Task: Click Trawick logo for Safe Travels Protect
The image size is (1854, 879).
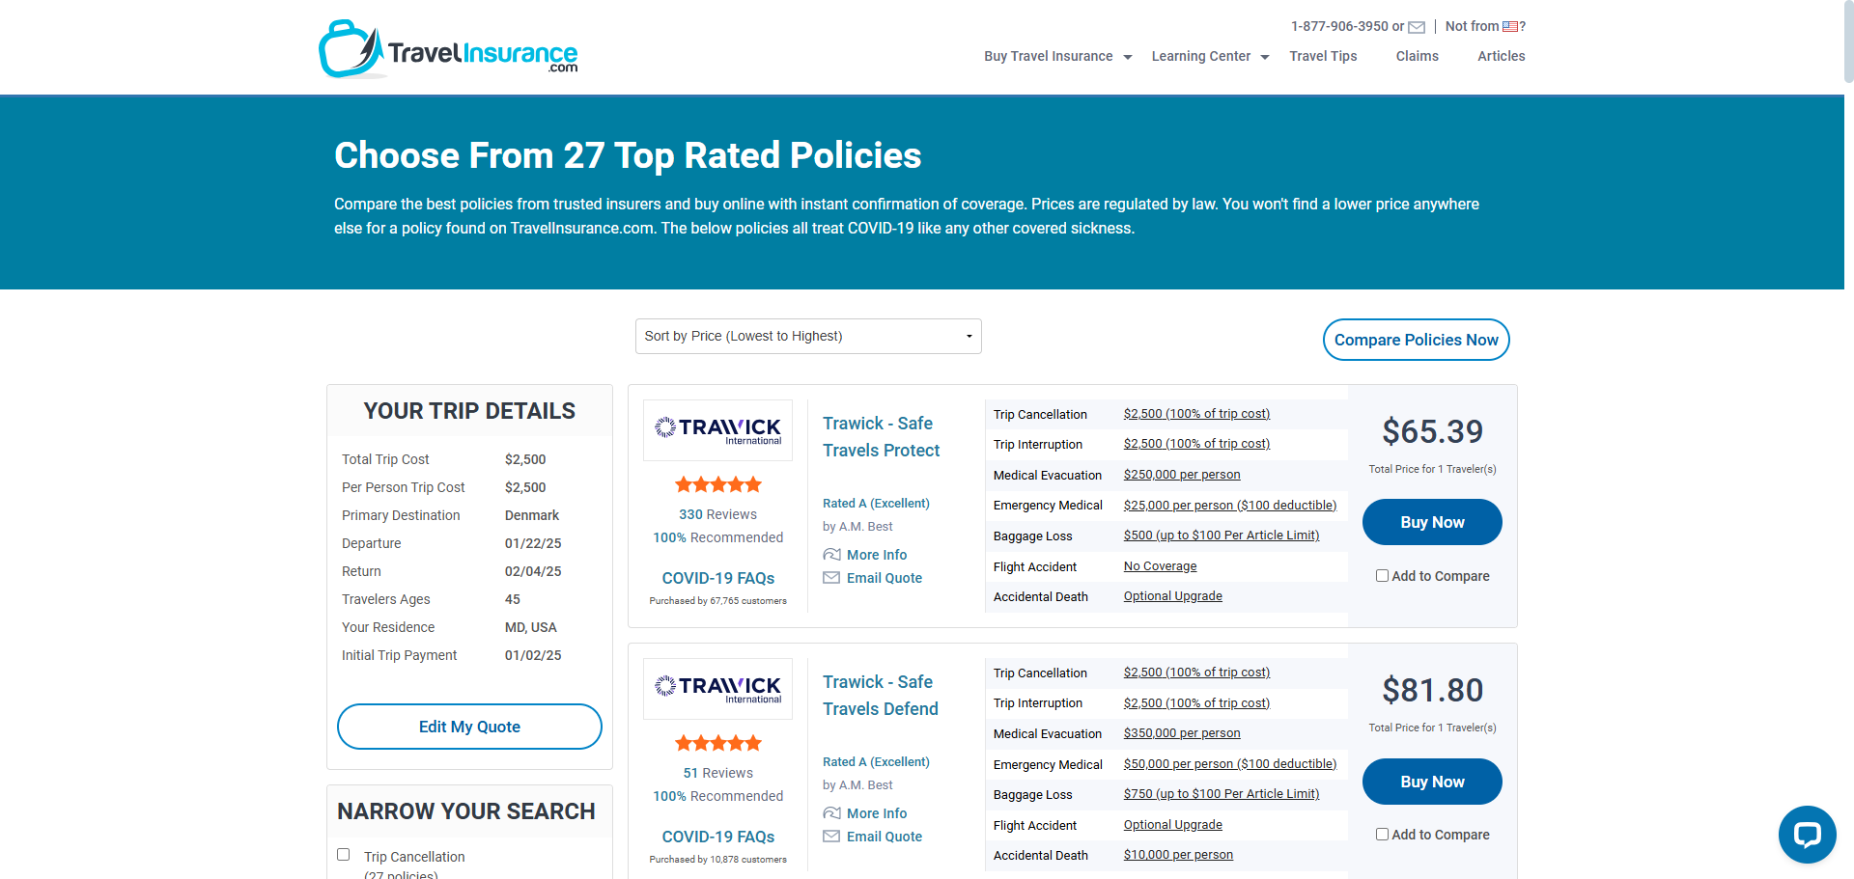Action: (717, 430)
